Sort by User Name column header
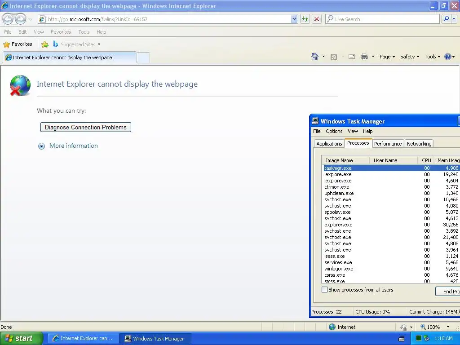This screenshot has width=460, height=345. click(x=394, y=160)
